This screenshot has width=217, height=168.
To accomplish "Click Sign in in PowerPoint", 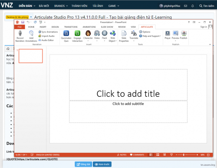I will [x=204, y=27].
